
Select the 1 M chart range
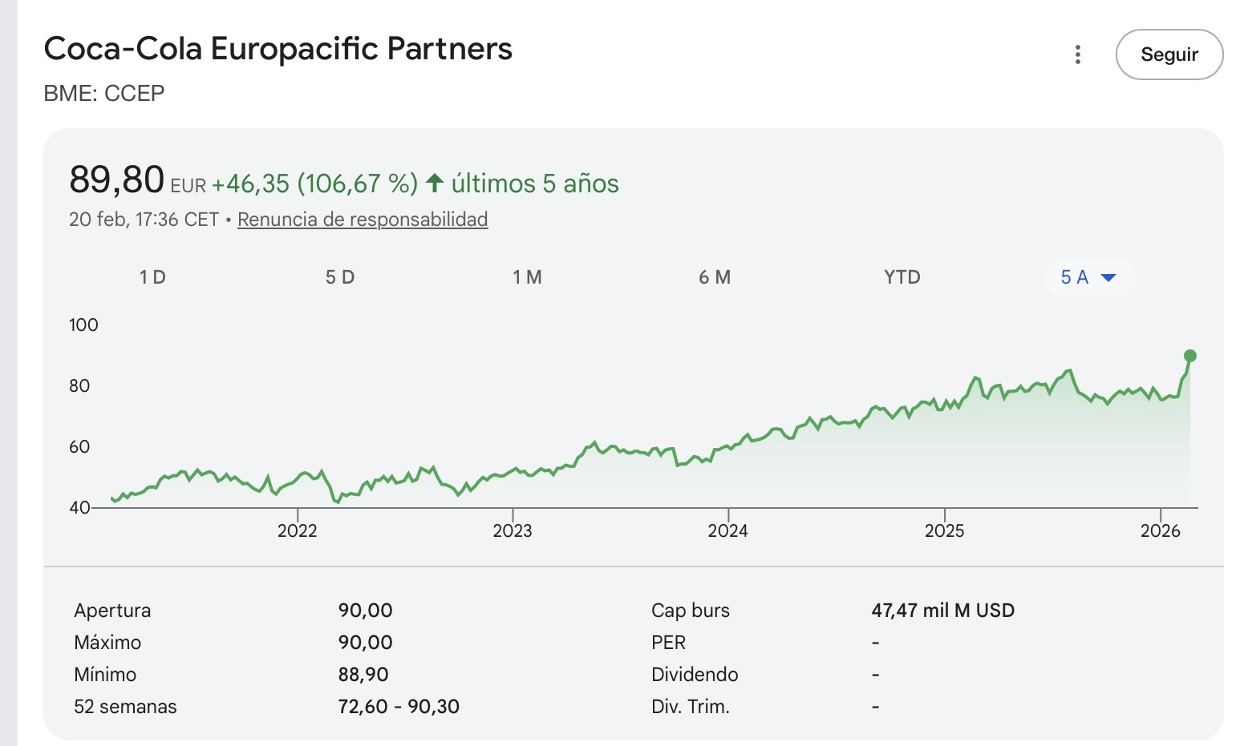[527, 277]
